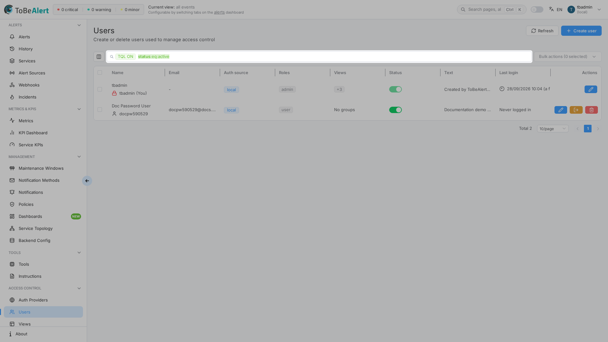Collapse sidebar with the back arrow button
The image size is (608, 342).
[87, 181]
